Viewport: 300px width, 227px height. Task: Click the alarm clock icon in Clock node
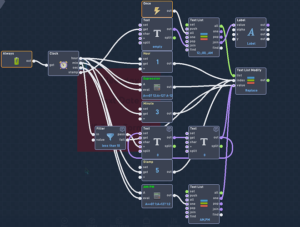pyautogui.click(x=63, y=65)
